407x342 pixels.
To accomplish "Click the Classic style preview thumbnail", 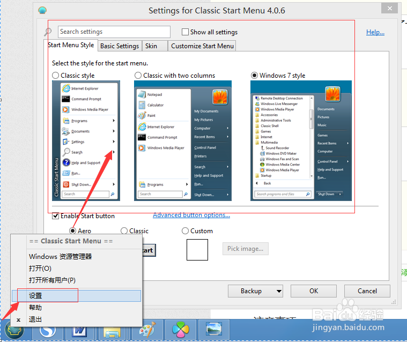I will coord(86,140).
